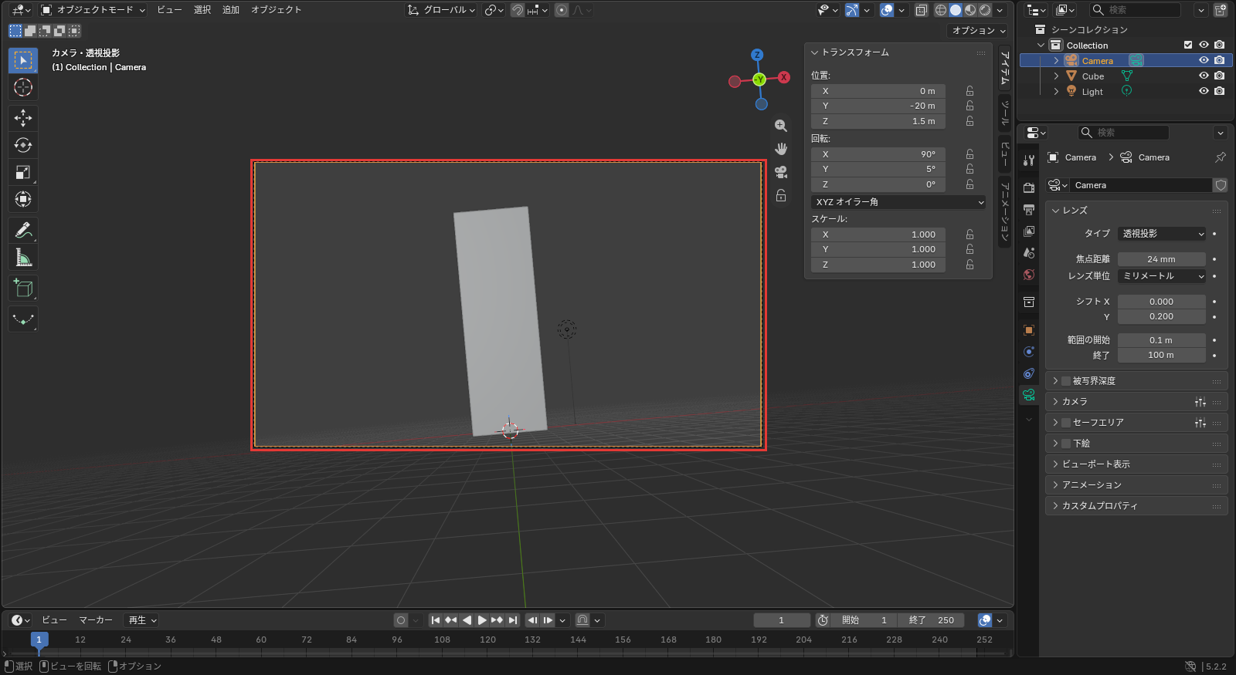
Task: Select the Add Cube tool
Action: [23, 289]
